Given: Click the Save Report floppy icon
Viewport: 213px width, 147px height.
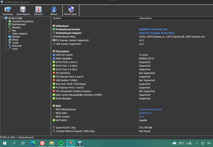Looking at the screenshot, I should click(x=23, y=9).
